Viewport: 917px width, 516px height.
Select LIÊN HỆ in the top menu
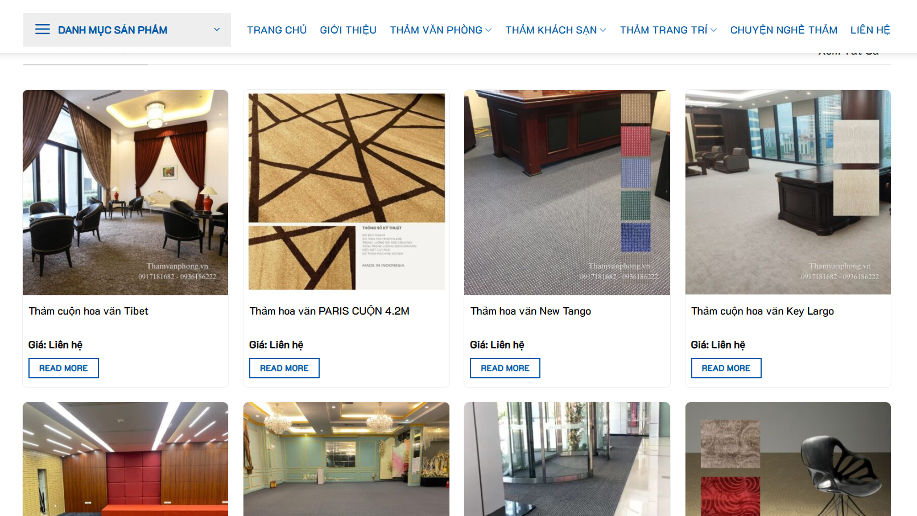[x=870, y=30]
